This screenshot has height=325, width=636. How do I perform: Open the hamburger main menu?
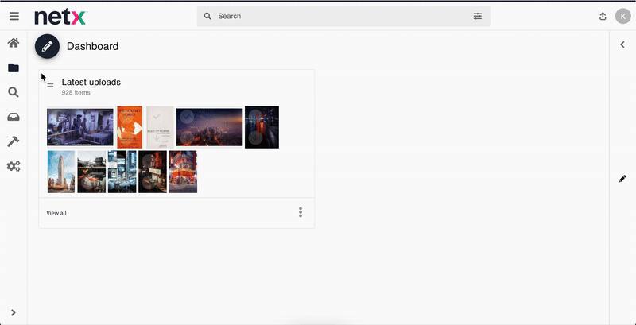(14, 16)
